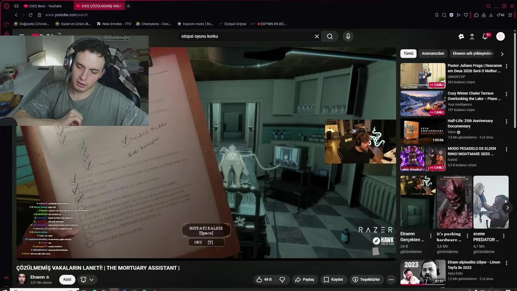Open Elraenn channel avatar
The image size is (517, 291).
[22, 279]
